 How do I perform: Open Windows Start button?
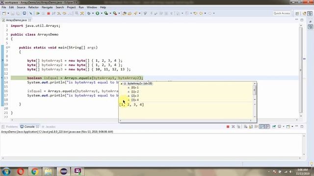click(x=6, y=172)
